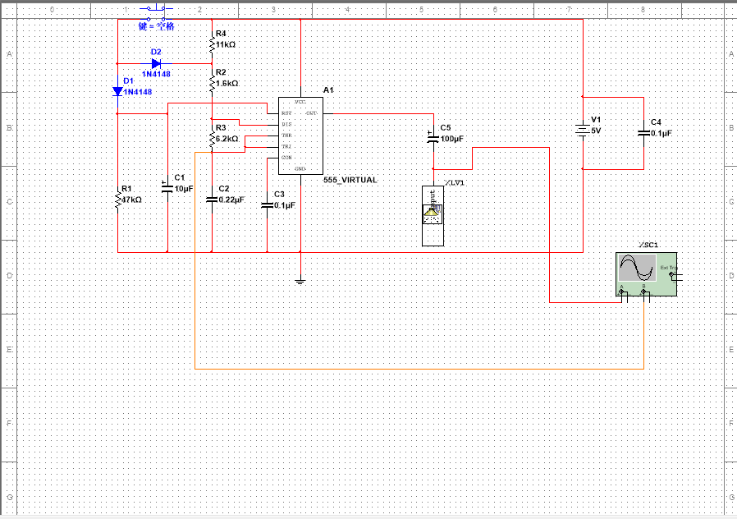Click the oscilloscope channel A terminal
This screenshot has width=737, height=519.
click(x=622, y=293)
